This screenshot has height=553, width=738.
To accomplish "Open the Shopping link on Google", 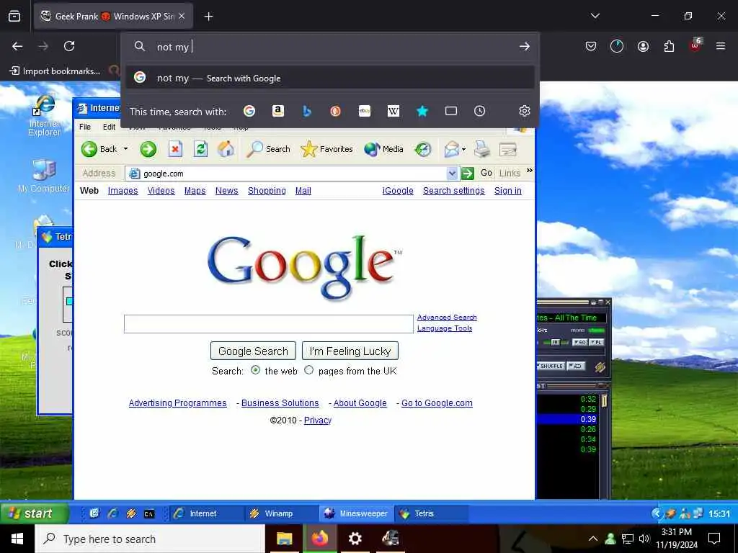I will coord(267,190).
